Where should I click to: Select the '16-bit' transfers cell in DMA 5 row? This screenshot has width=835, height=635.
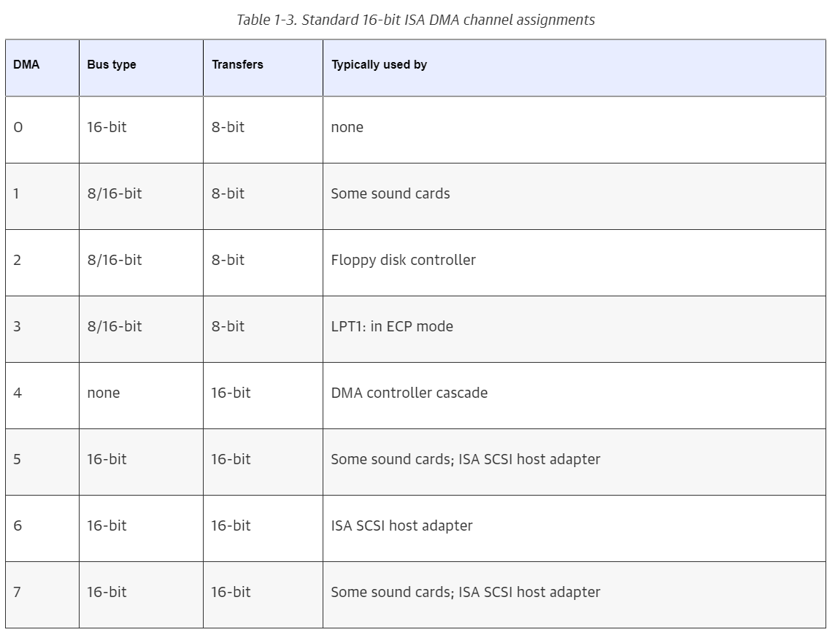[x=263, y=462]
